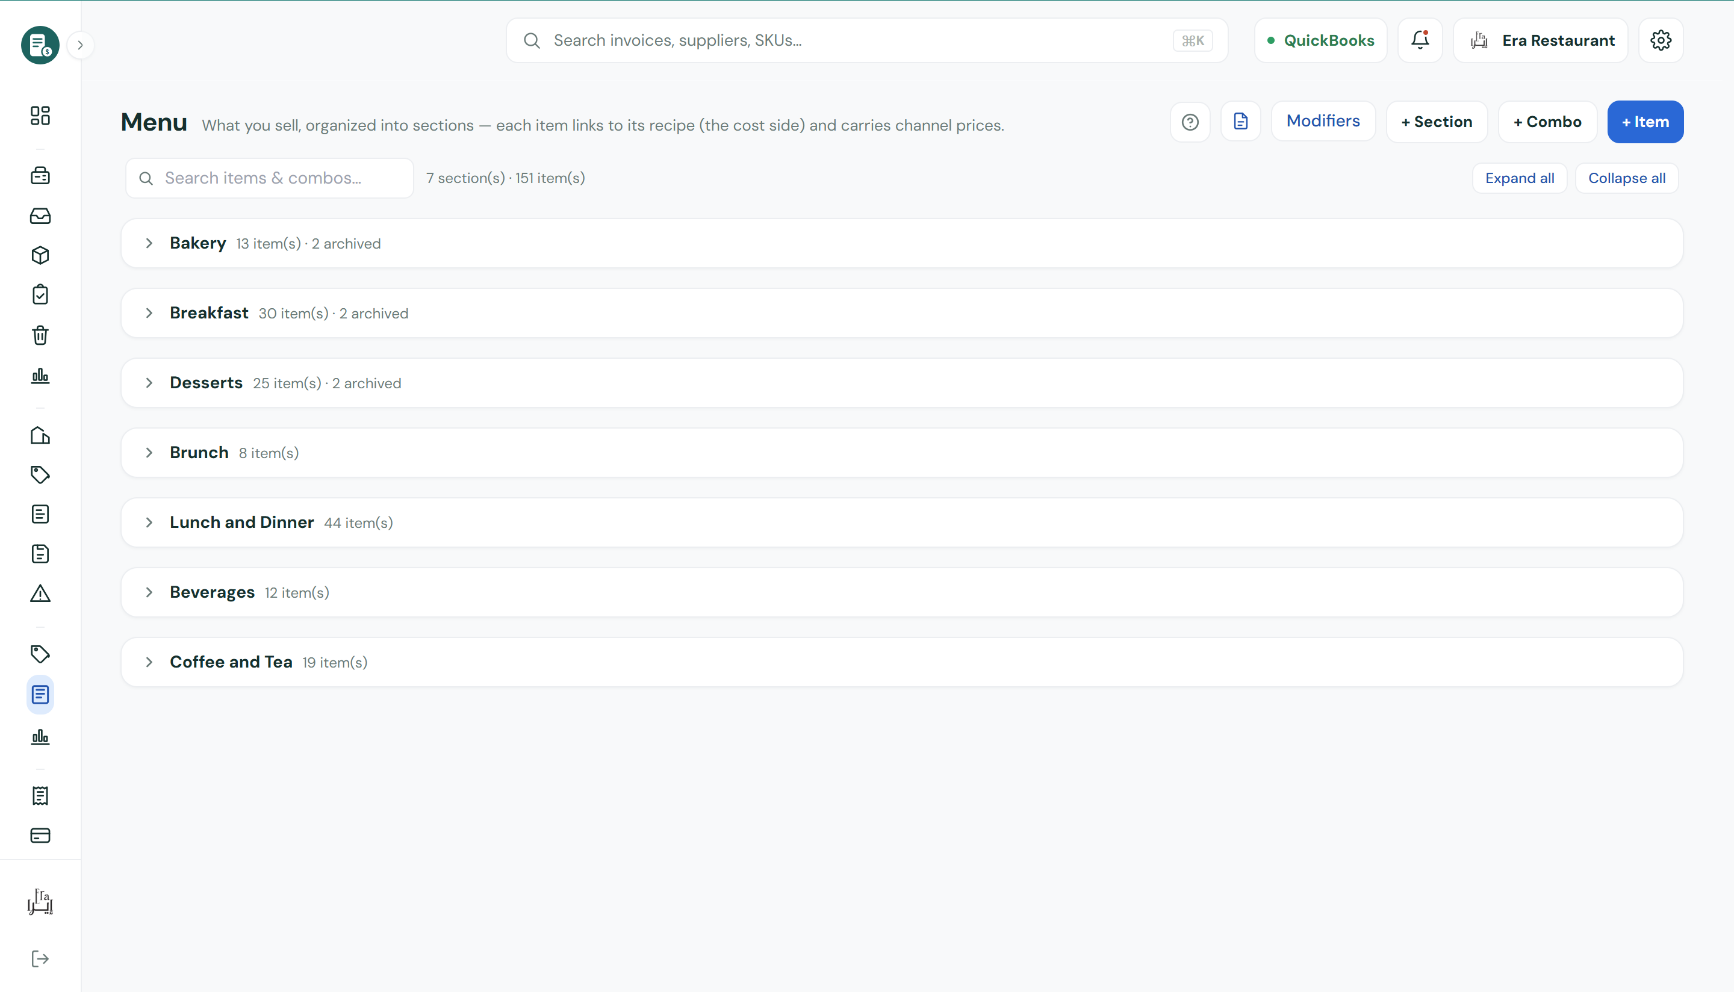This screenshot has height=992, width=1734.
Task: Open the bar chart icon below trash icon
Action: click(x=40, y=376)
